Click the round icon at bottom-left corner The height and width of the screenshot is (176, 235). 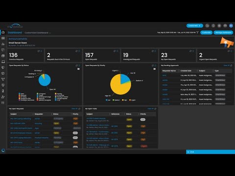3,150
